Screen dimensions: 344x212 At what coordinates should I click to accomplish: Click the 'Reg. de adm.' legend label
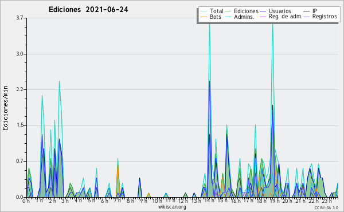pos(286,17)
